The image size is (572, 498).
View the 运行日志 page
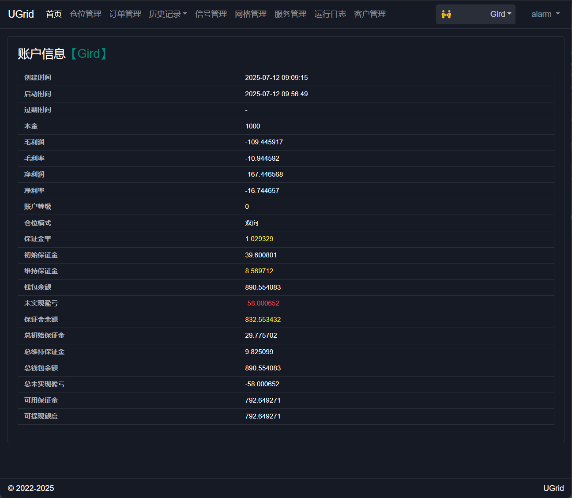click(330, 14)
